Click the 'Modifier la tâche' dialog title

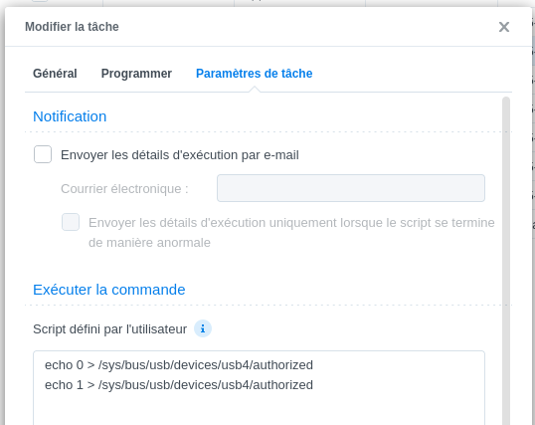tap(72, 27)
